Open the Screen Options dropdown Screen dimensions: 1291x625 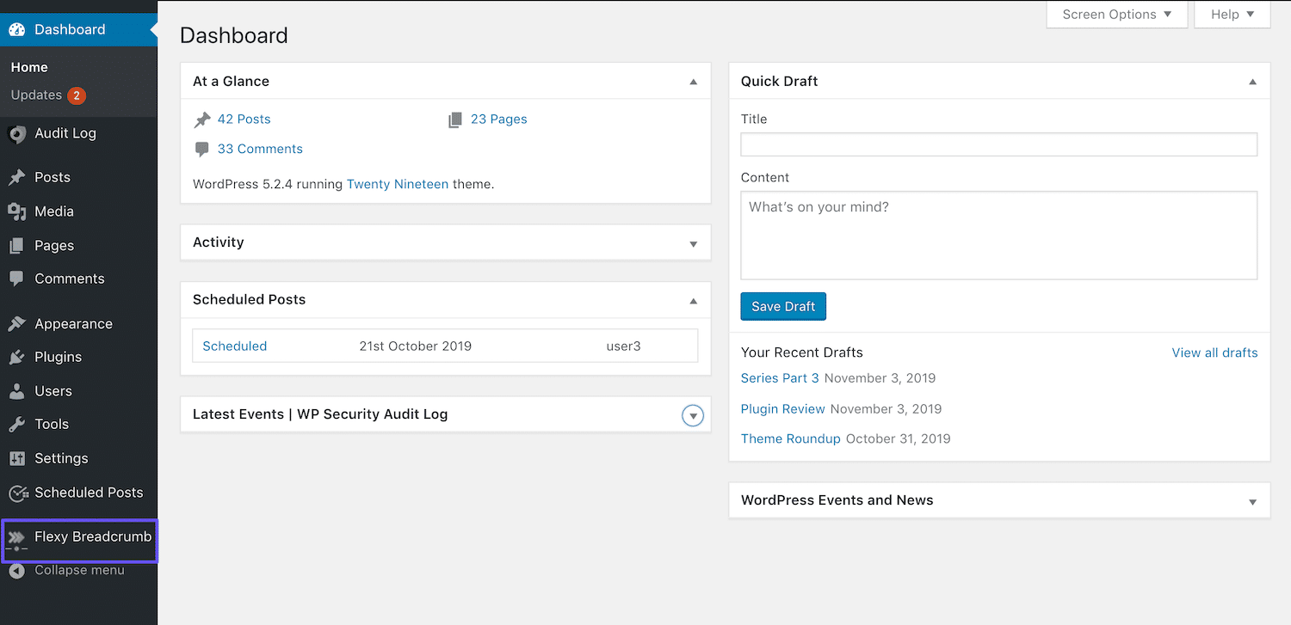pos(1116,14)
